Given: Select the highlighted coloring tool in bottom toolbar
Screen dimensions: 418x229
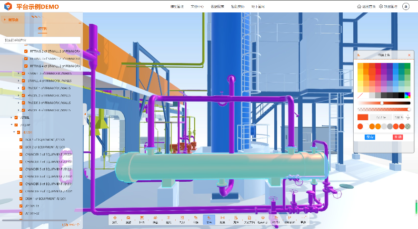Looking at the screenshot, I should click(x=209, y=219).
